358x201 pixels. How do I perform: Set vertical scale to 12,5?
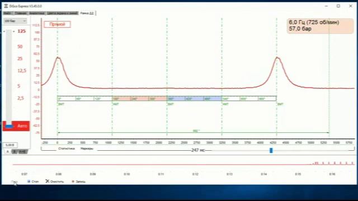[22, 71]
